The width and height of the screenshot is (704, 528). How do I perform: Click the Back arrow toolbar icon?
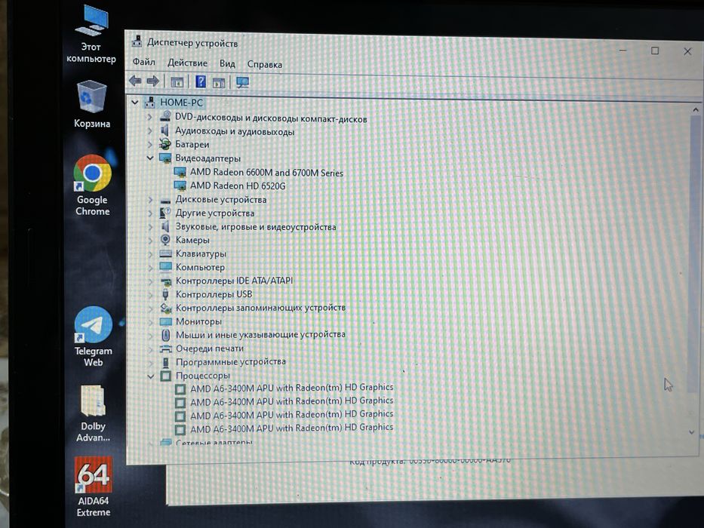click(135, 81)
